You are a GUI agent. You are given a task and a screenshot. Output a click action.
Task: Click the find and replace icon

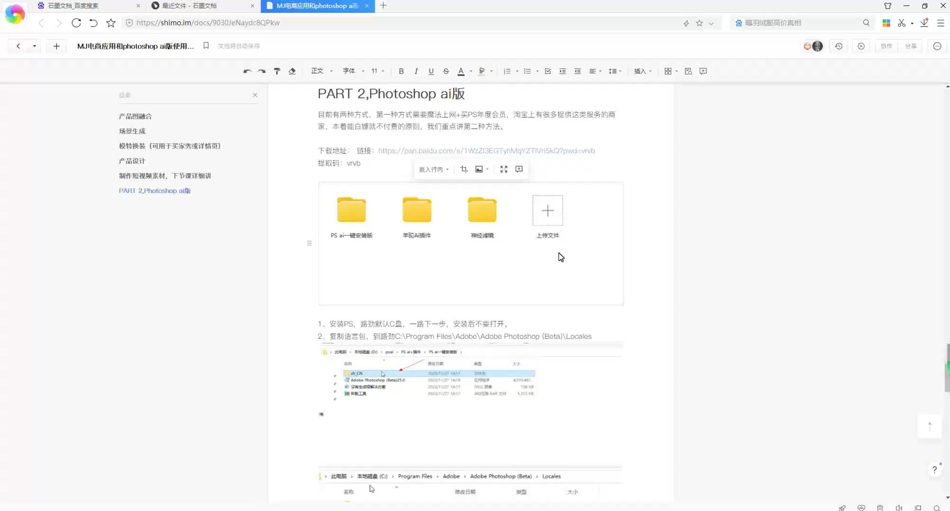pyautogui.click(x=688, y=71)
